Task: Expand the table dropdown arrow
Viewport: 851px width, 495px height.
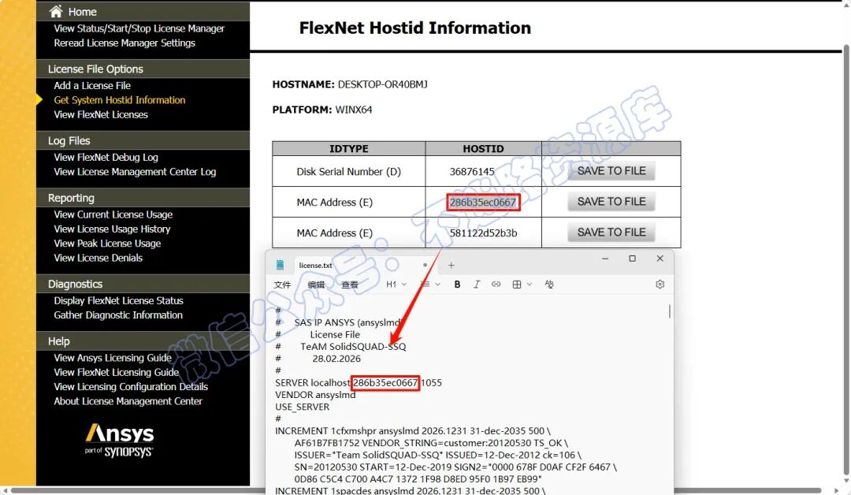Action: pos(530,285)
